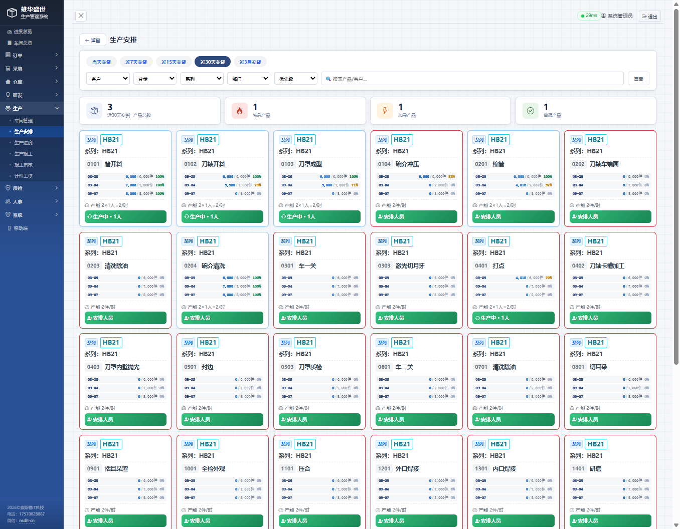680x529 pixels.
Task: Click the 系列 badge on 0801 切耳朵 card
Action: point(576,343)
